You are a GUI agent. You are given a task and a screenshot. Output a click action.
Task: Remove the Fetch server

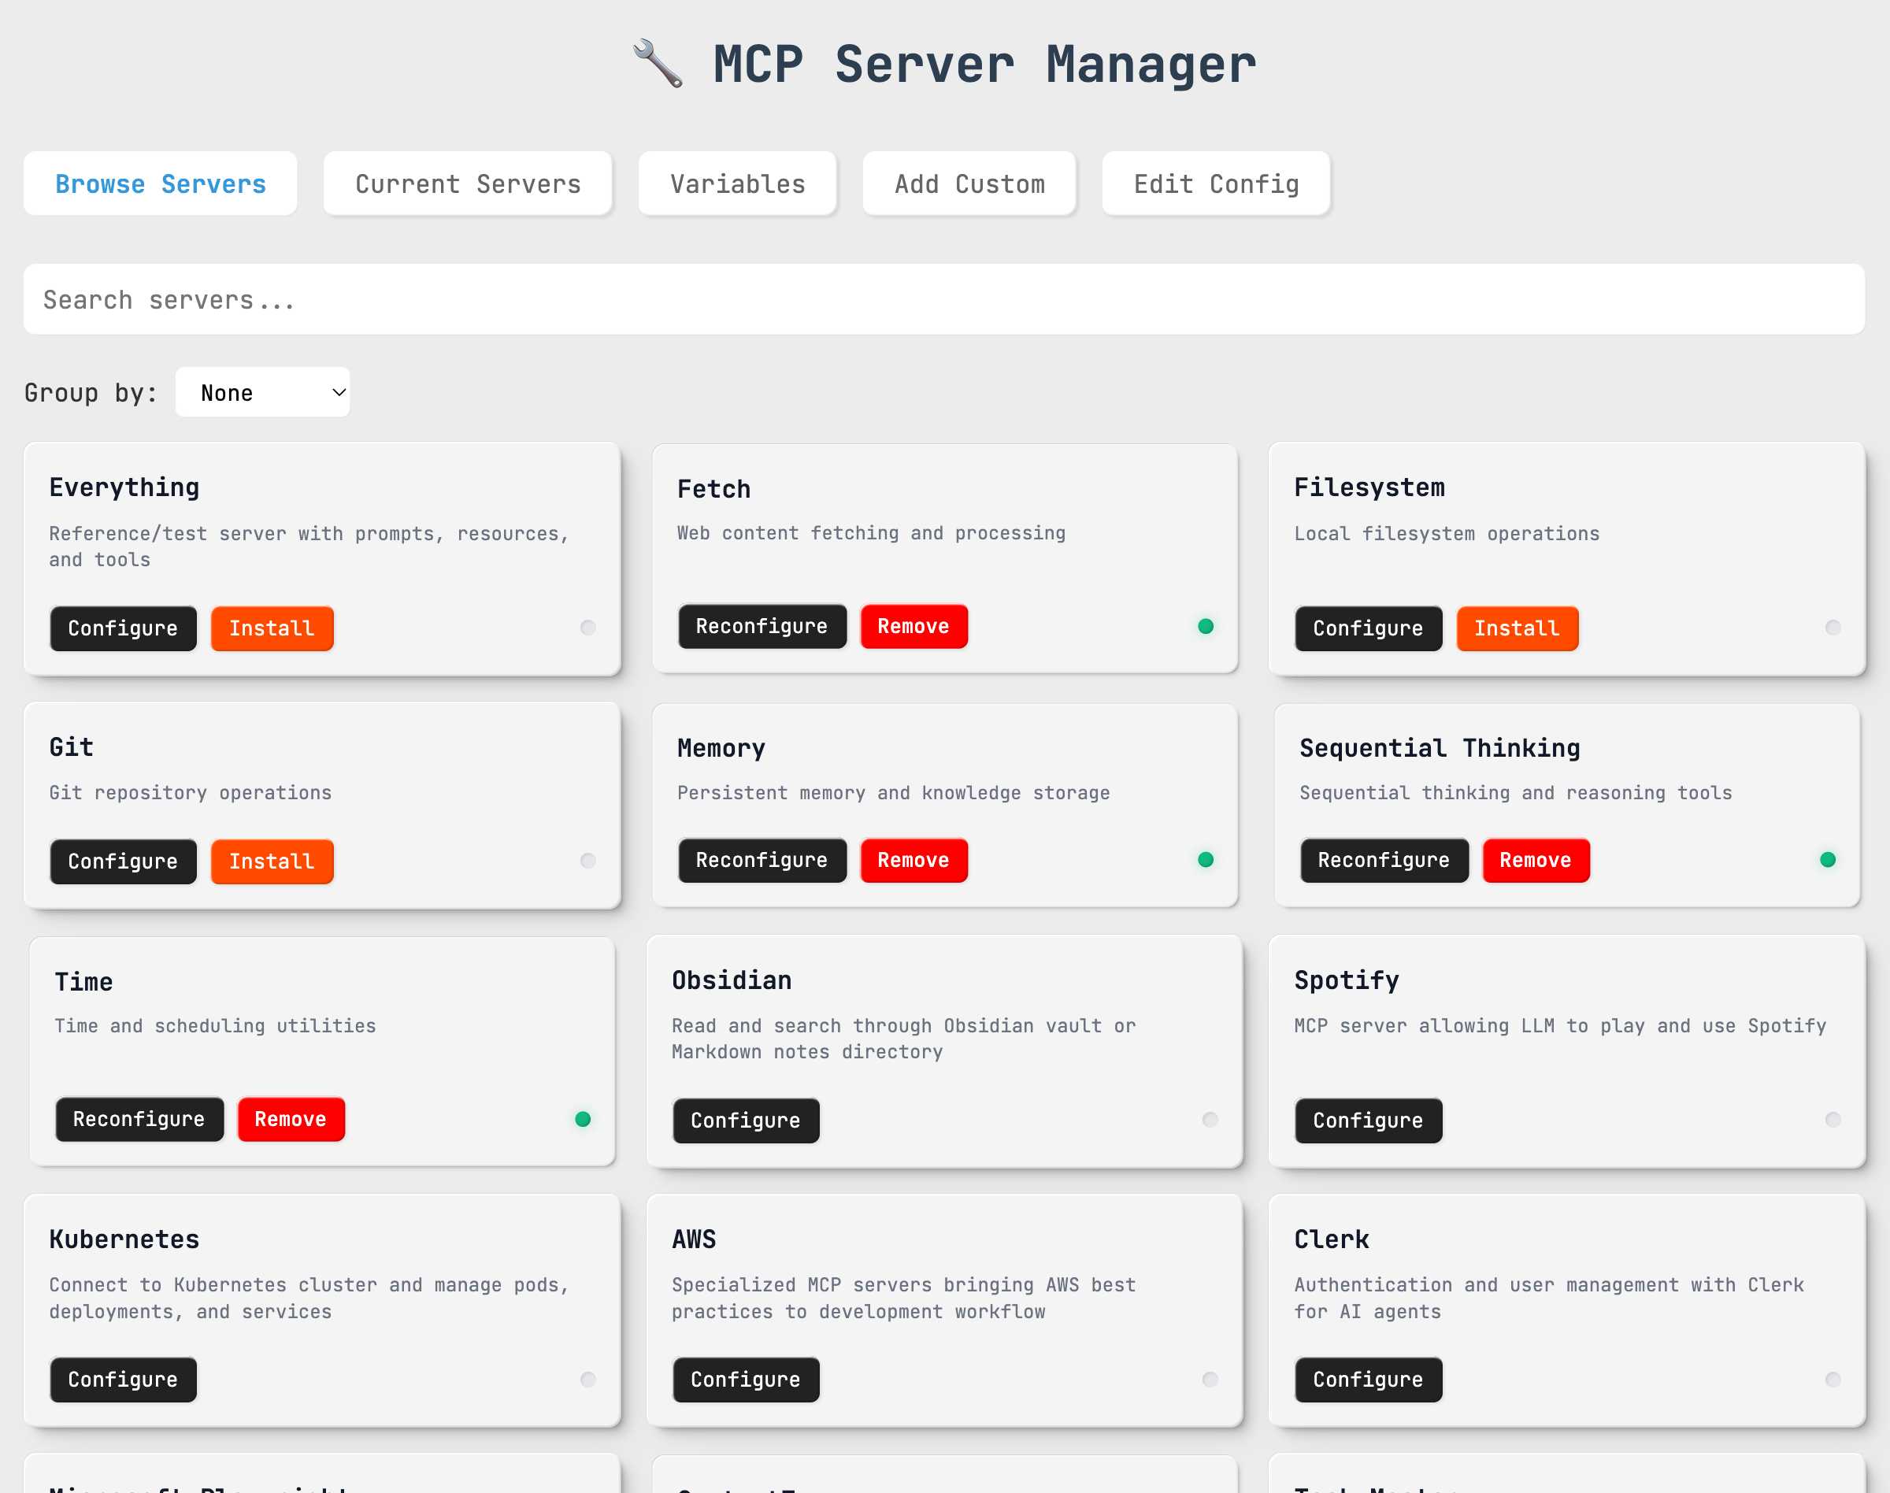pos(913,626)
